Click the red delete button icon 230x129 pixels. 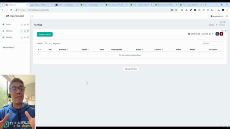pos(221,34)
